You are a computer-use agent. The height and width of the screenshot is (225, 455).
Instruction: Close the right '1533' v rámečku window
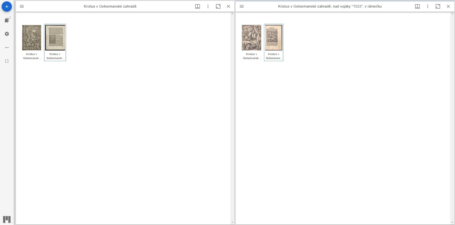(448, 6)
